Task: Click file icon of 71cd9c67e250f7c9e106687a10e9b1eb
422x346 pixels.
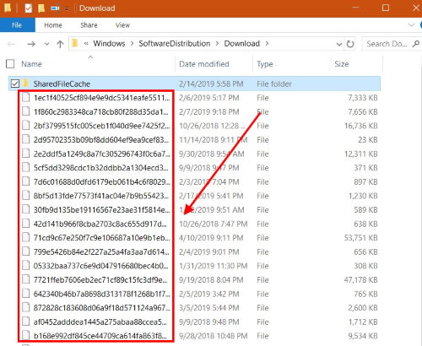Action: click(26, 237)
